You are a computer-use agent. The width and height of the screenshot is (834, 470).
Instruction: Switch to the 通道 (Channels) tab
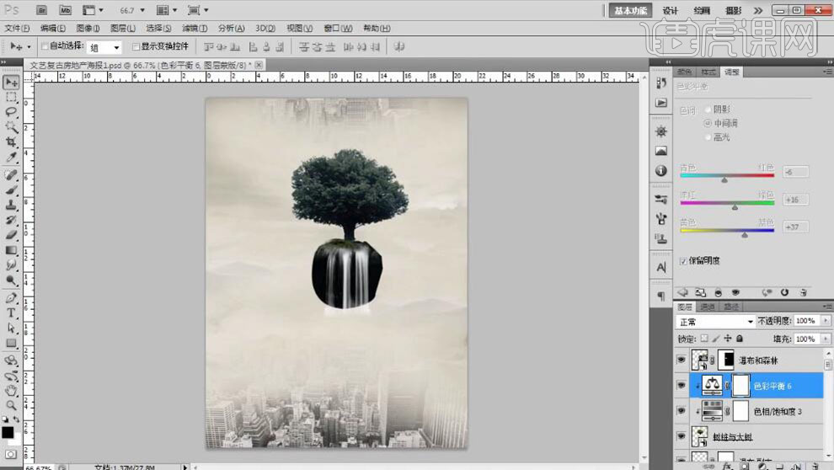click(x=708, y=307)
